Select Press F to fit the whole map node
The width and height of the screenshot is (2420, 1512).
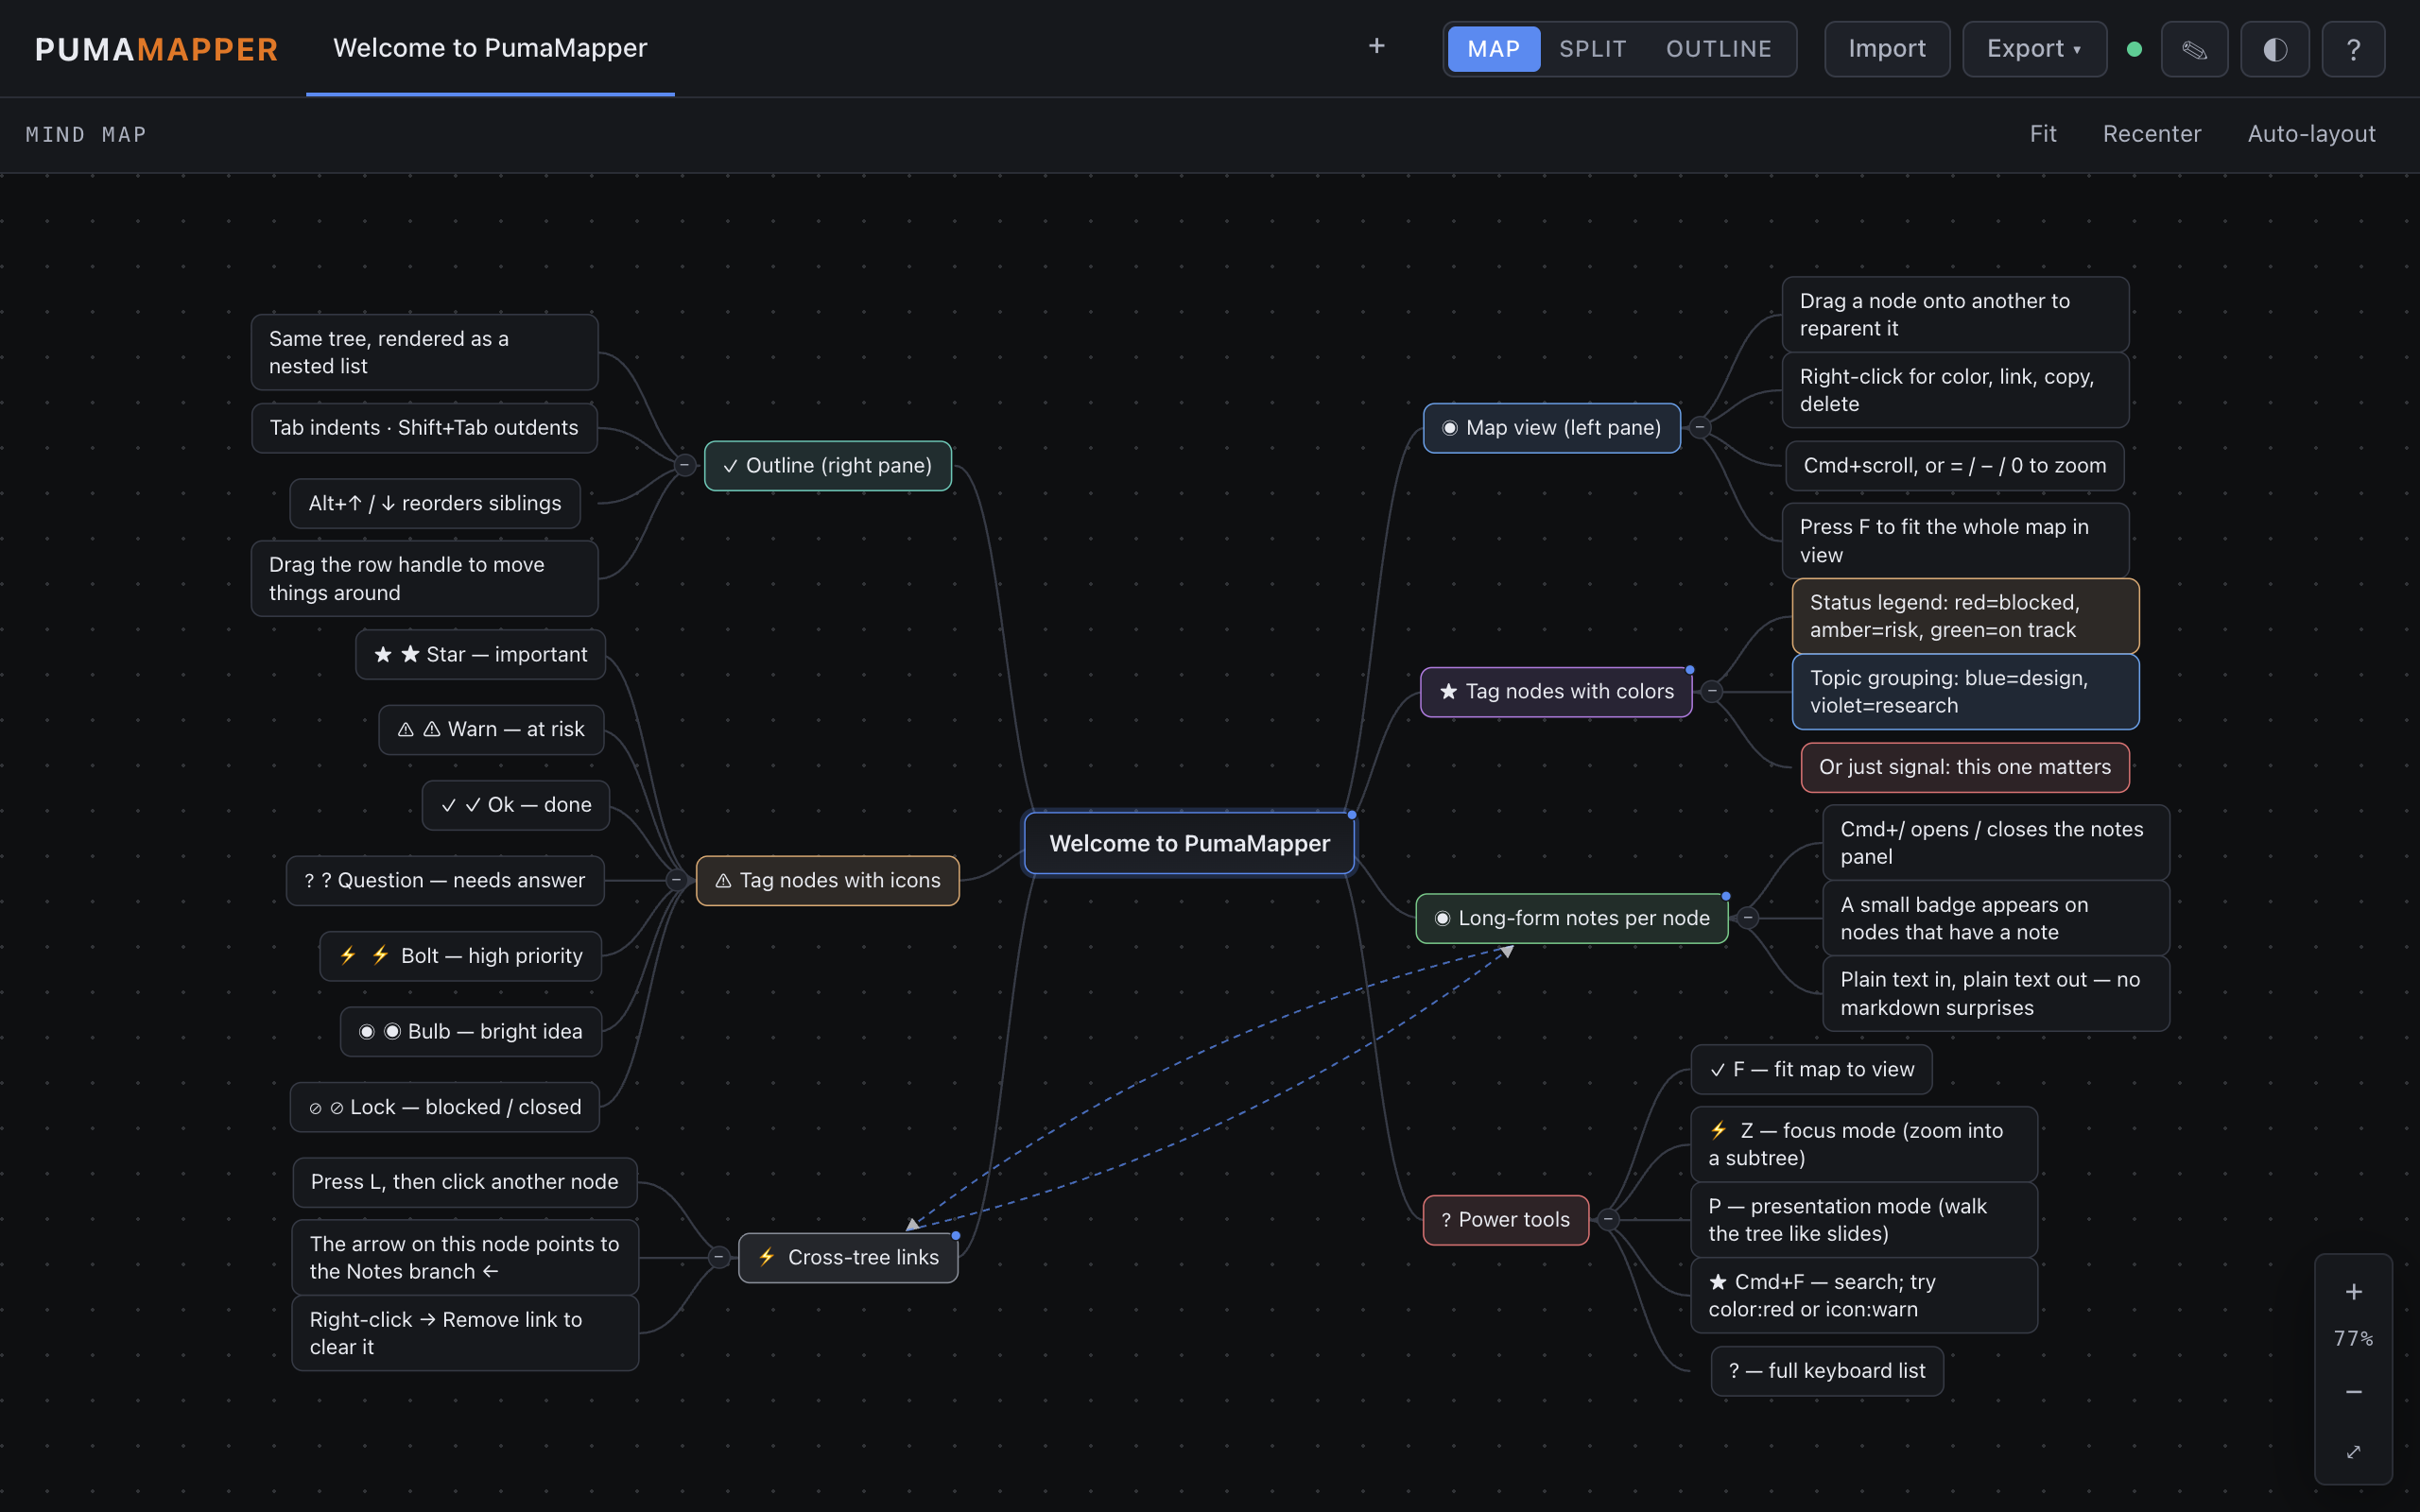point(1955,540)
